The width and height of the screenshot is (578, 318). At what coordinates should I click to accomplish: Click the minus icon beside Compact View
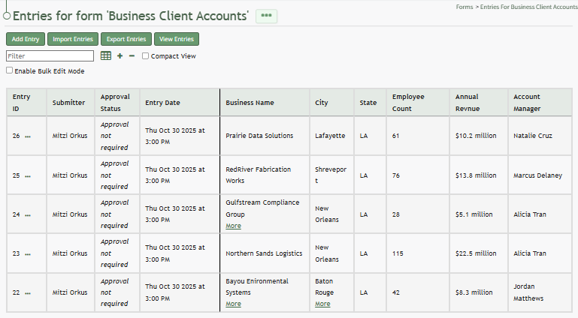132,56
